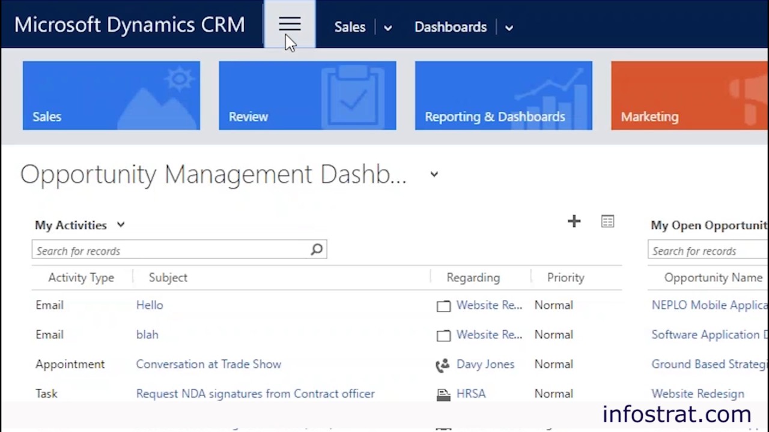The image size is (769, 432).
Task: Click the search magnifier in My Activities
Action: point(317,250)
